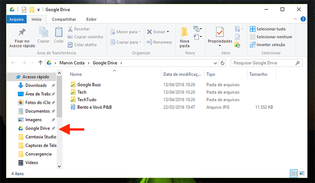Viewport: 315px width, 183px height.
Task: Open recent locations dropdown arrow
Action: pyautogui.click(x=32, y=63)
